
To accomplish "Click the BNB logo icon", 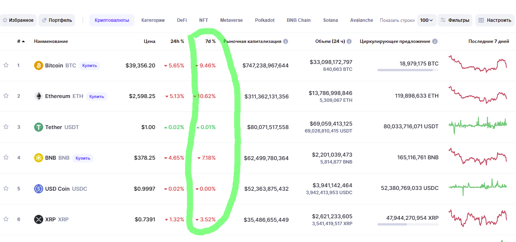I will pos(38,158).
